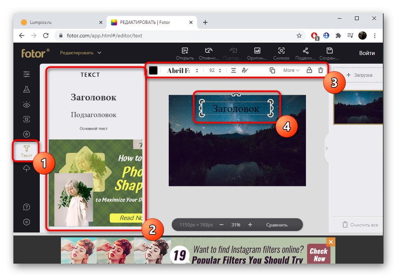Open the black text color swatch
397x277 pixels.
pos(153,70)
